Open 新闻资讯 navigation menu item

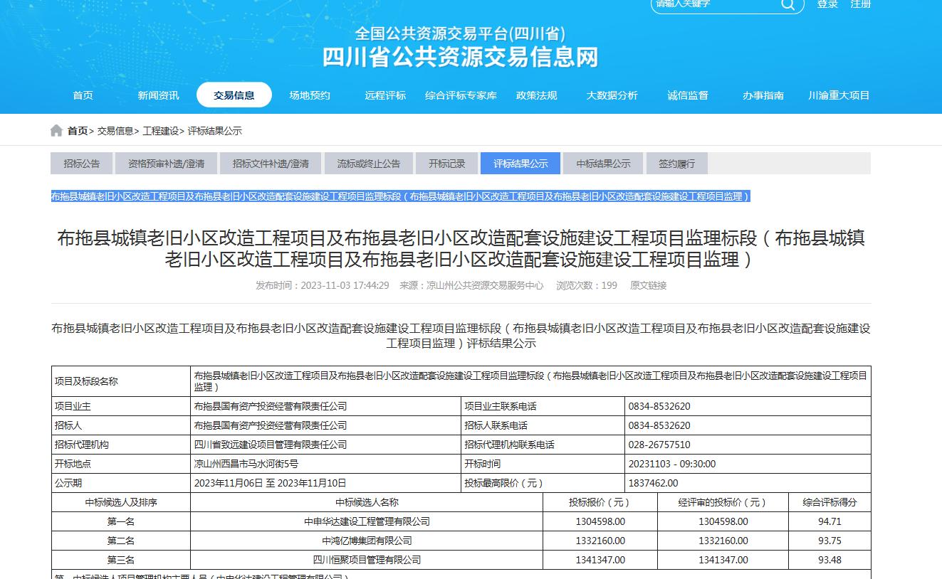click(x=158, y=95)
